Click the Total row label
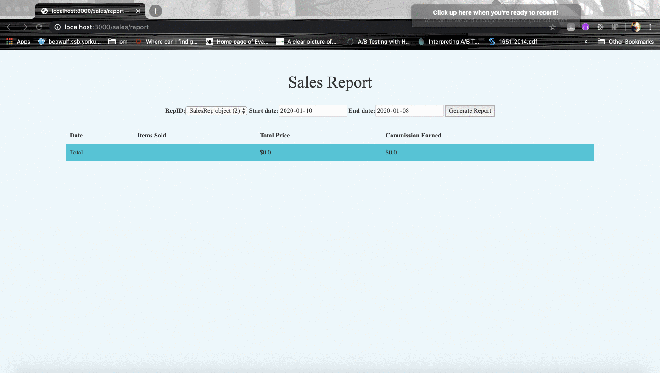Screen dimensions: 660x373 coord(76,153)
